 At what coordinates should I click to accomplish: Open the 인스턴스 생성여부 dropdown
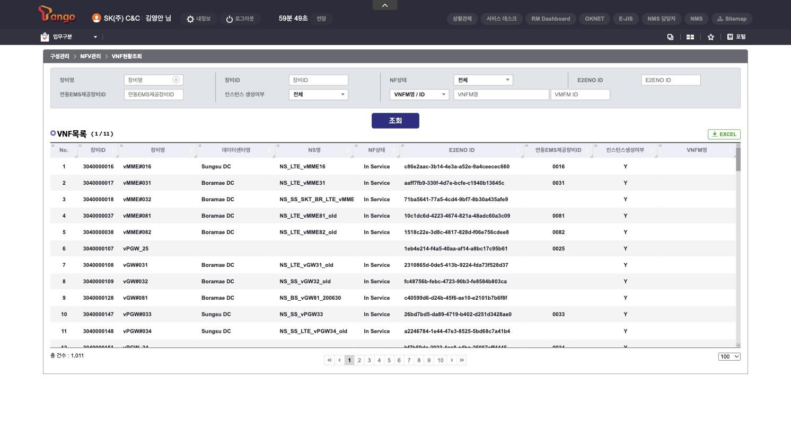pyautogui.click(x=318, y=94)
